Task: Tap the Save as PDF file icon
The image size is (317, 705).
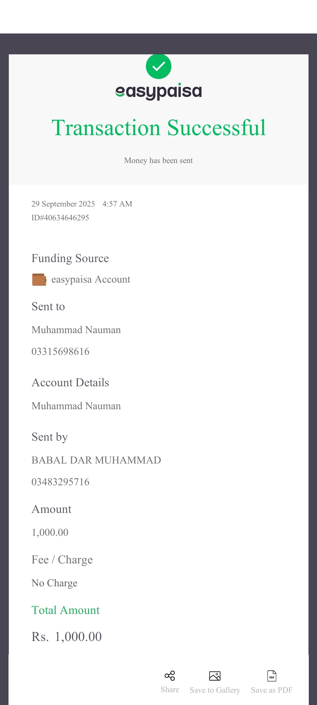Action: [x=272, y=676]
